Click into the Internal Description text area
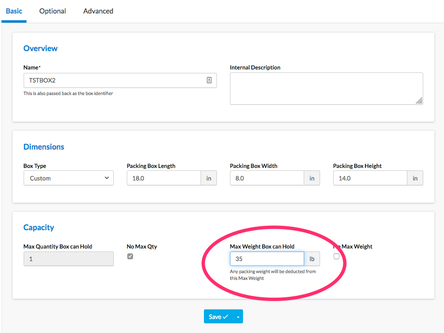The height and width of the screenshot is (333, 444). tap(326, 88)
